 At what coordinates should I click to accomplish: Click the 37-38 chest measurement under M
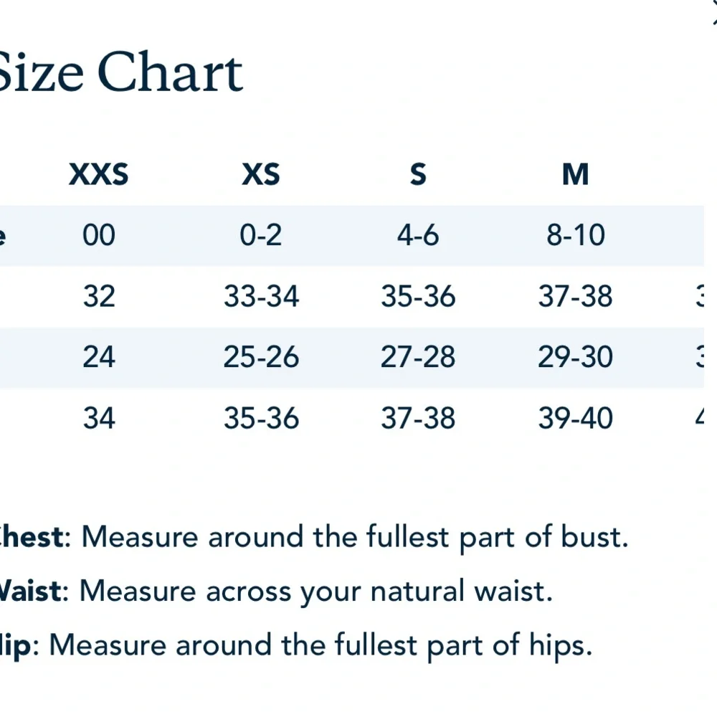click(575, 296)
